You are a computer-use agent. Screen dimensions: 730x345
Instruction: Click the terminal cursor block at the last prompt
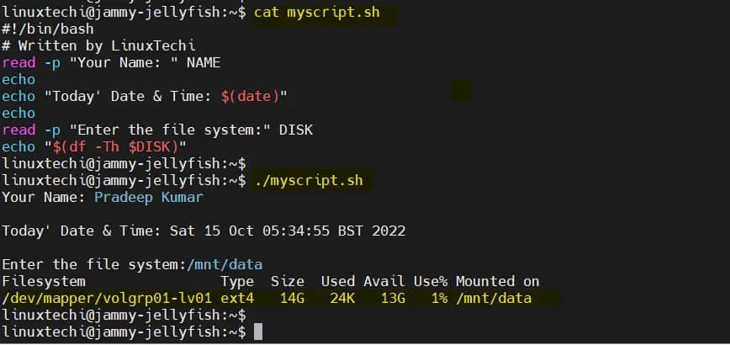(x=258, y=332)
